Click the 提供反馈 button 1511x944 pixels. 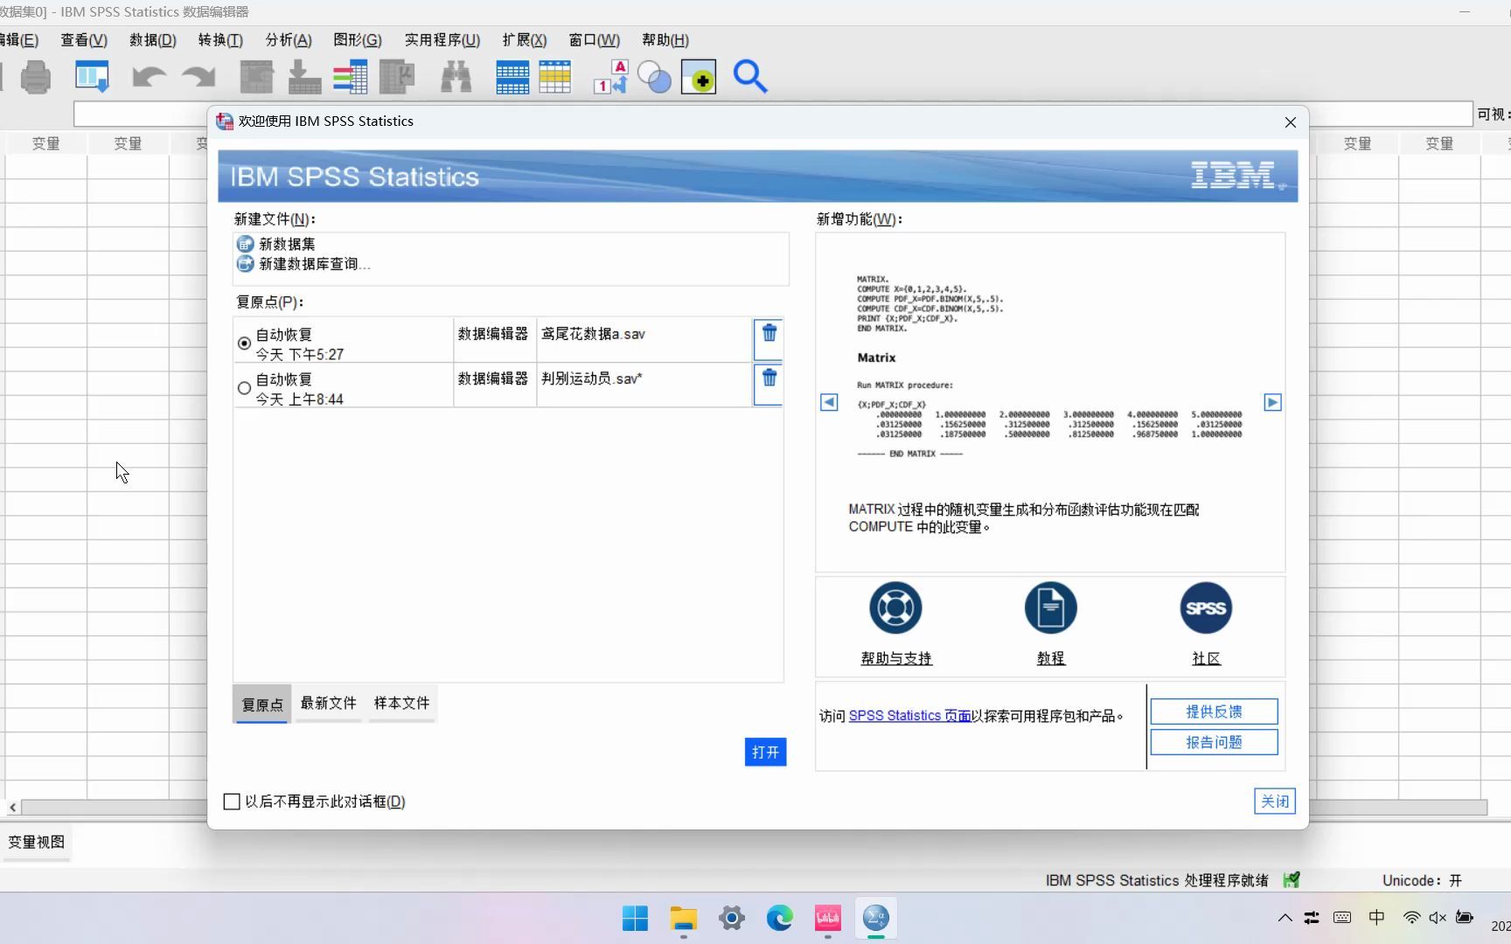click(x=1214, y=711)
